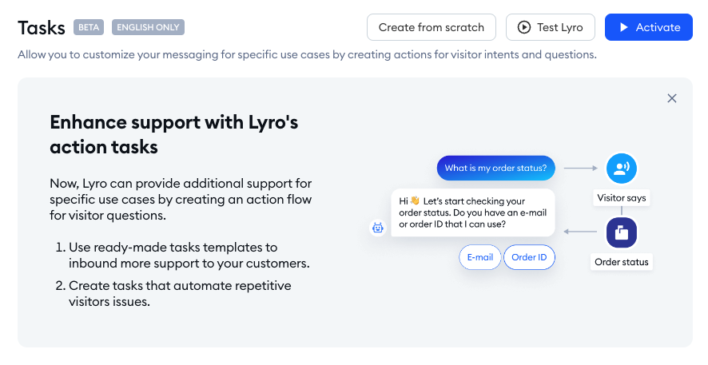Click the 'Visitor says' label

point(622,197)
